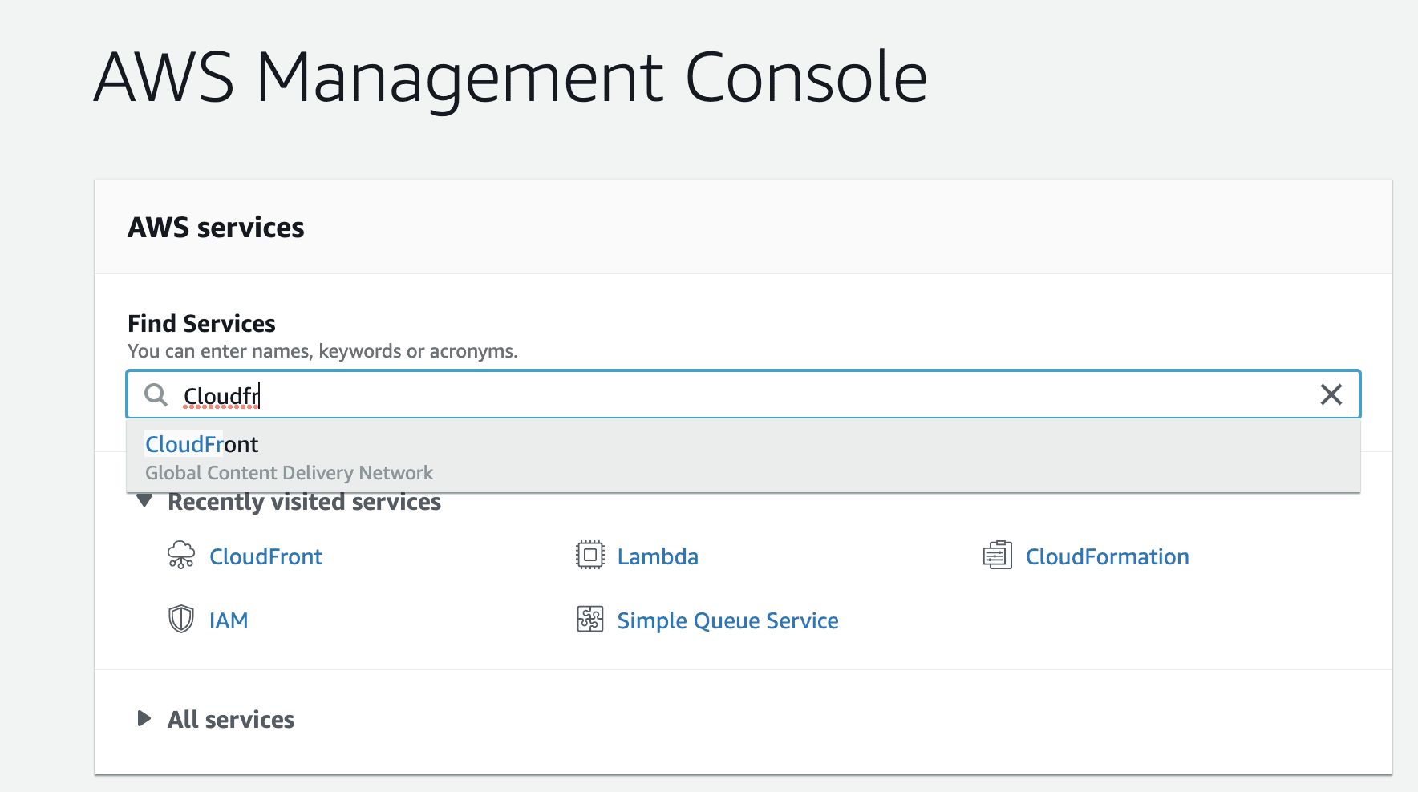Click the Find Services label
Viewport: 1418px width, 792px height.
201,323
